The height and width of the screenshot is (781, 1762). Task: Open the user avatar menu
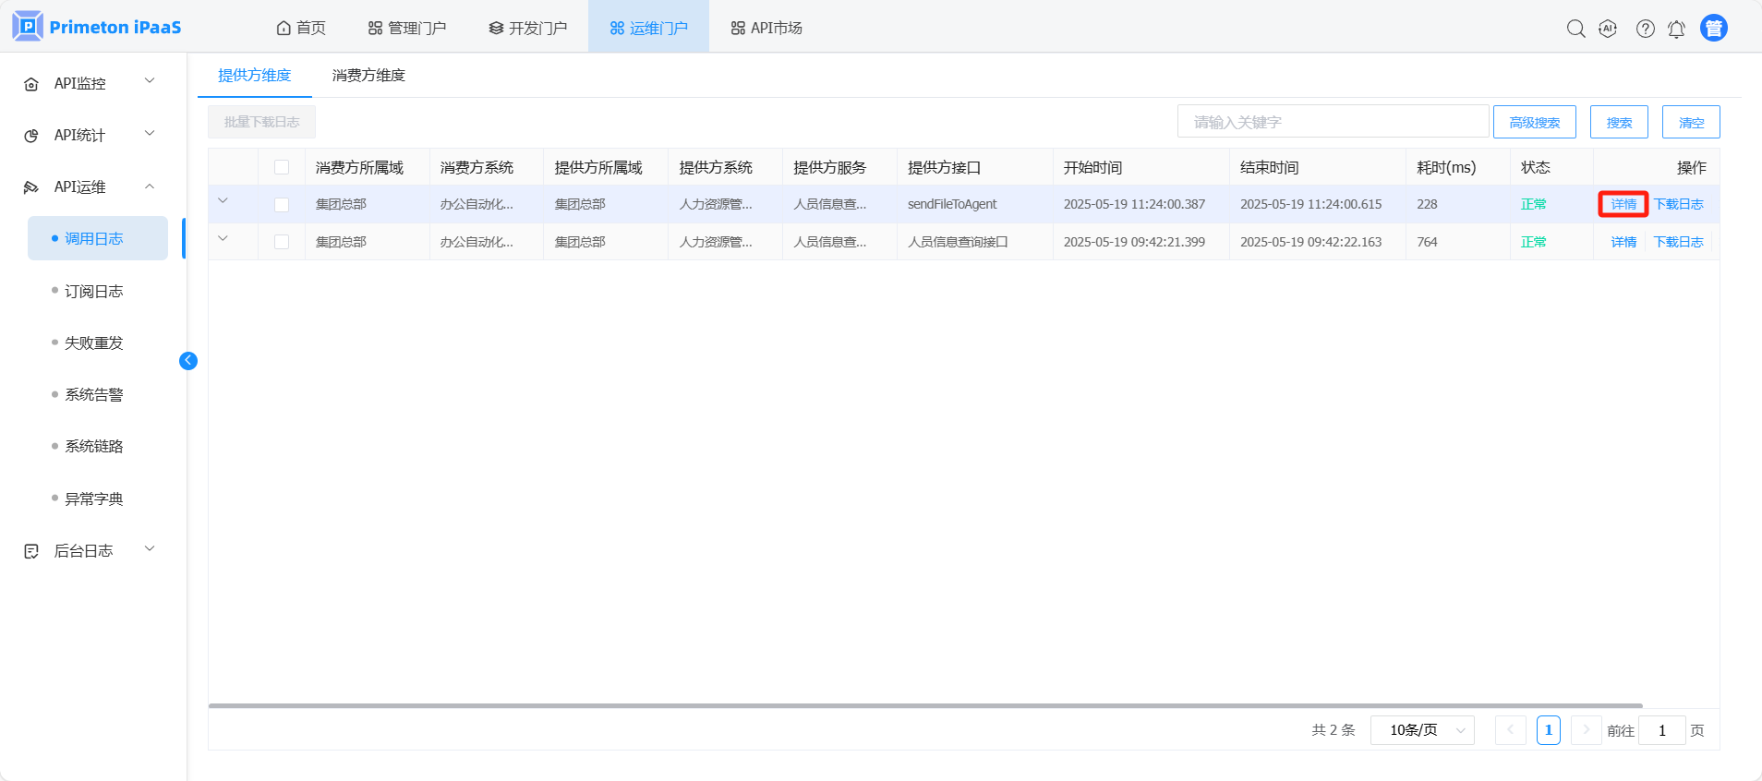[x=1713, y=29]
